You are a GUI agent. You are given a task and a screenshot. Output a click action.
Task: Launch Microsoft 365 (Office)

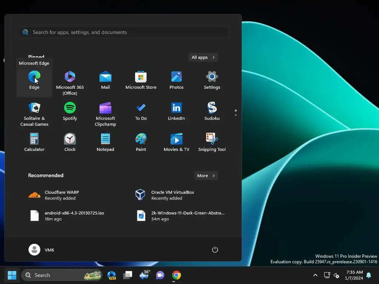(x=70, y=83)
